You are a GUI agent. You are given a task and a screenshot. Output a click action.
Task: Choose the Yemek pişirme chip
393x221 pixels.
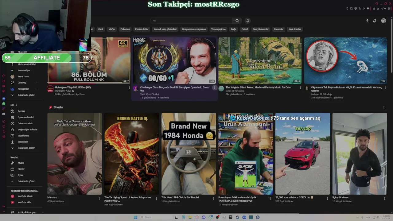click(x=218, y=29)
